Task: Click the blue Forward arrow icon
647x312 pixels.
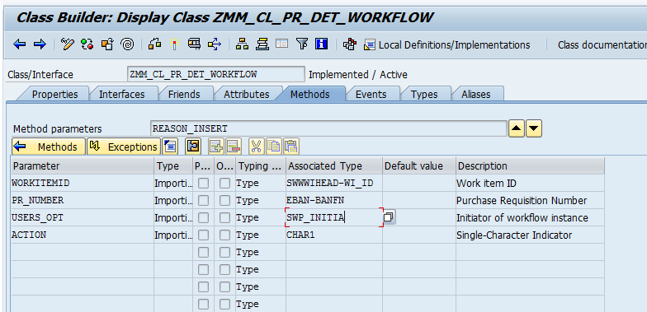Action: coord(40,44)
